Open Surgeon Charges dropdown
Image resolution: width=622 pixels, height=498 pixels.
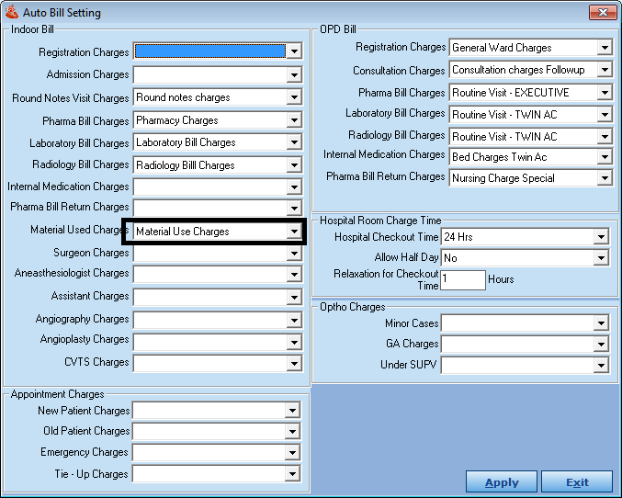294,254
